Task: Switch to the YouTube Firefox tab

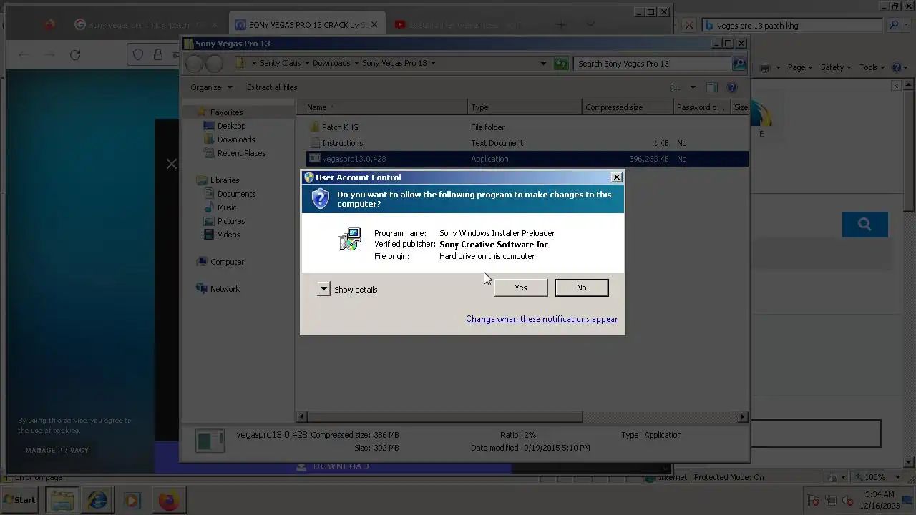Action: [x=465, y=24]
